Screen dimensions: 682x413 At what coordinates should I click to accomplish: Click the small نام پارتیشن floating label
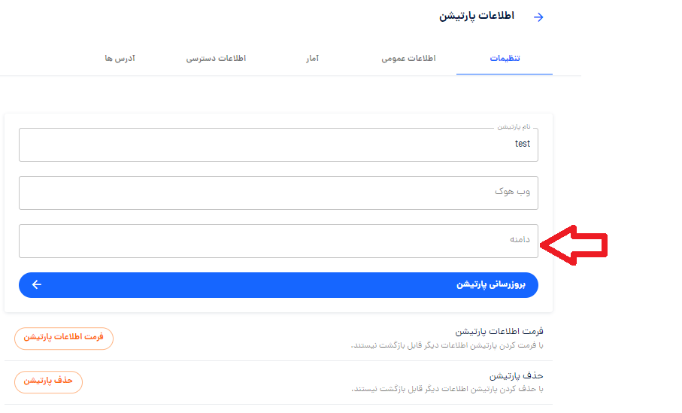[x=514, y=126]
